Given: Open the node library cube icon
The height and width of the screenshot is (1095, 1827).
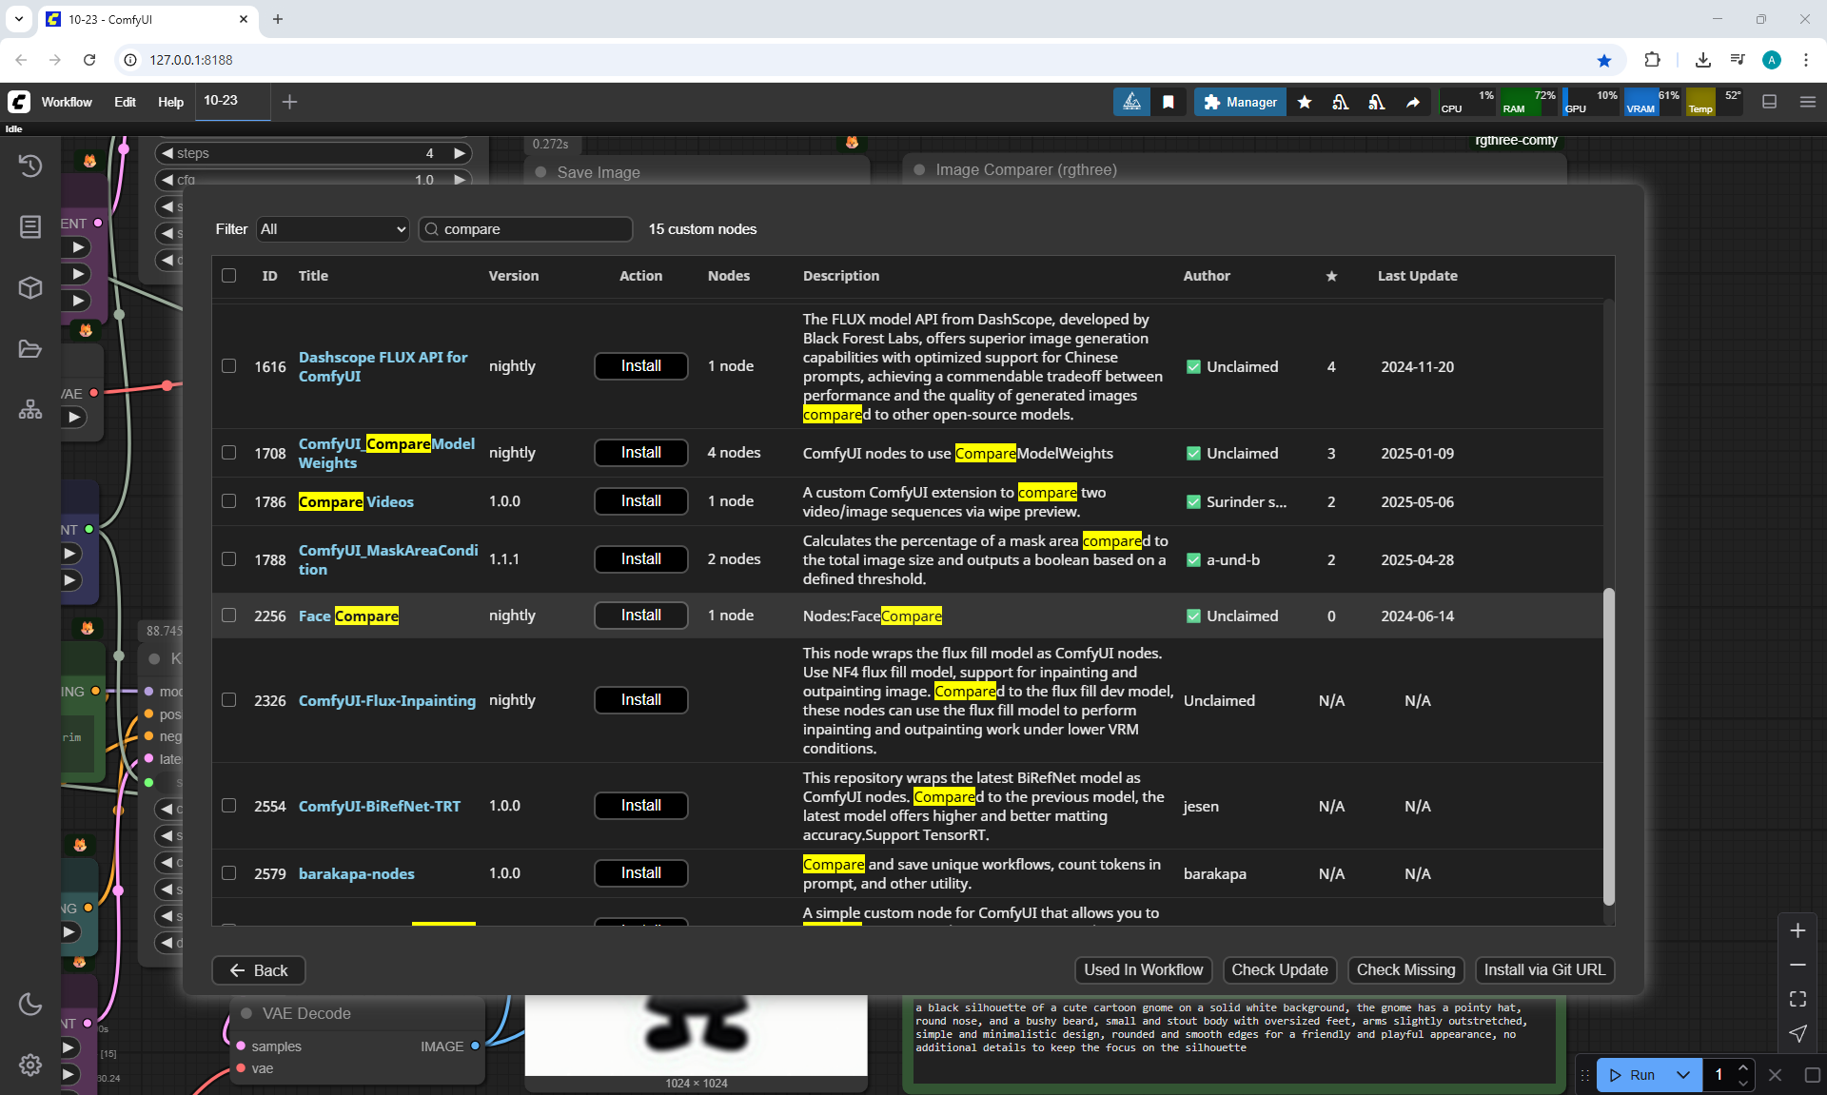Looking at the screenshot, I should click(x=30, y=287).
